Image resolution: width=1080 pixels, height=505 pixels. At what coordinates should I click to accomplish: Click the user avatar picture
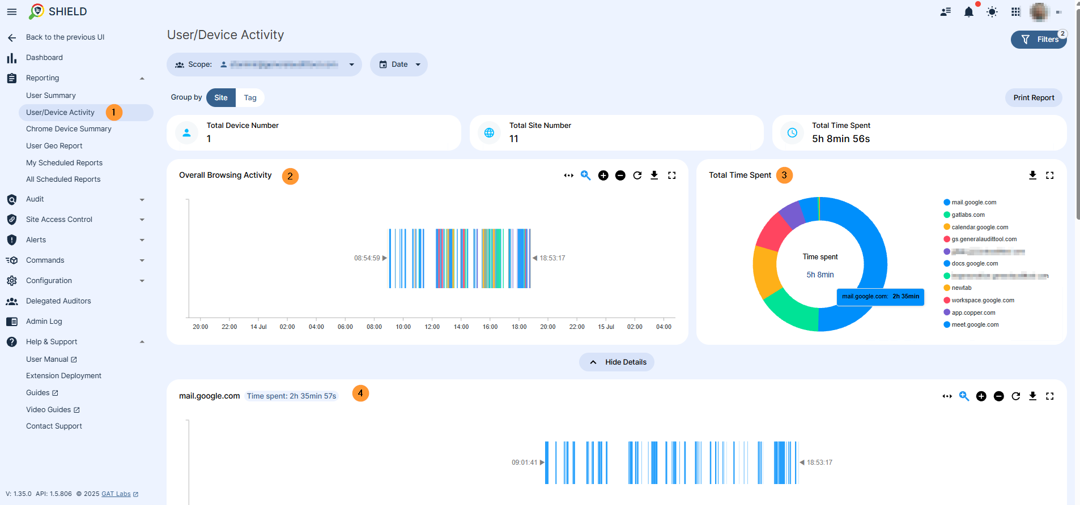(x=1039, y=12)
